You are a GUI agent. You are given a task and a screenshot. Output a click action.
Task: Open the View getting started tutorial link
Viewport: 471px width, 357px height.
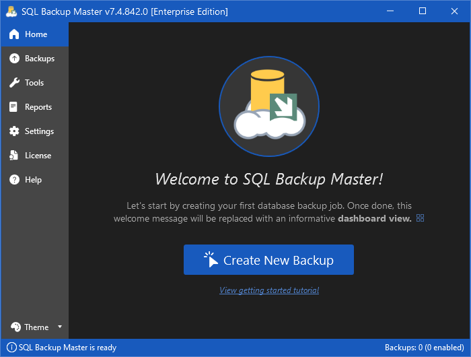(x=269, y=290)
